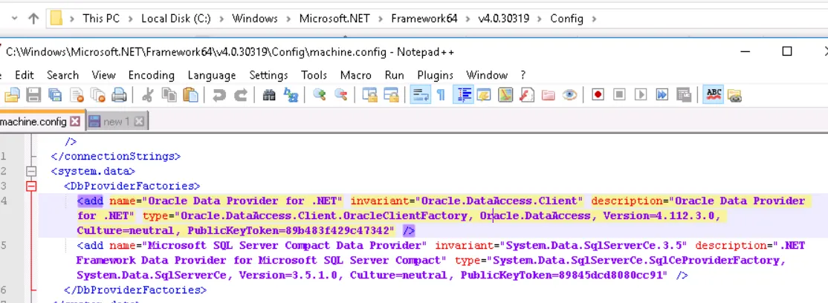This screenshot has width=828, height=303.
Task: Redo the edit using the toolbar arrow
Action: (x=240, y=95)
